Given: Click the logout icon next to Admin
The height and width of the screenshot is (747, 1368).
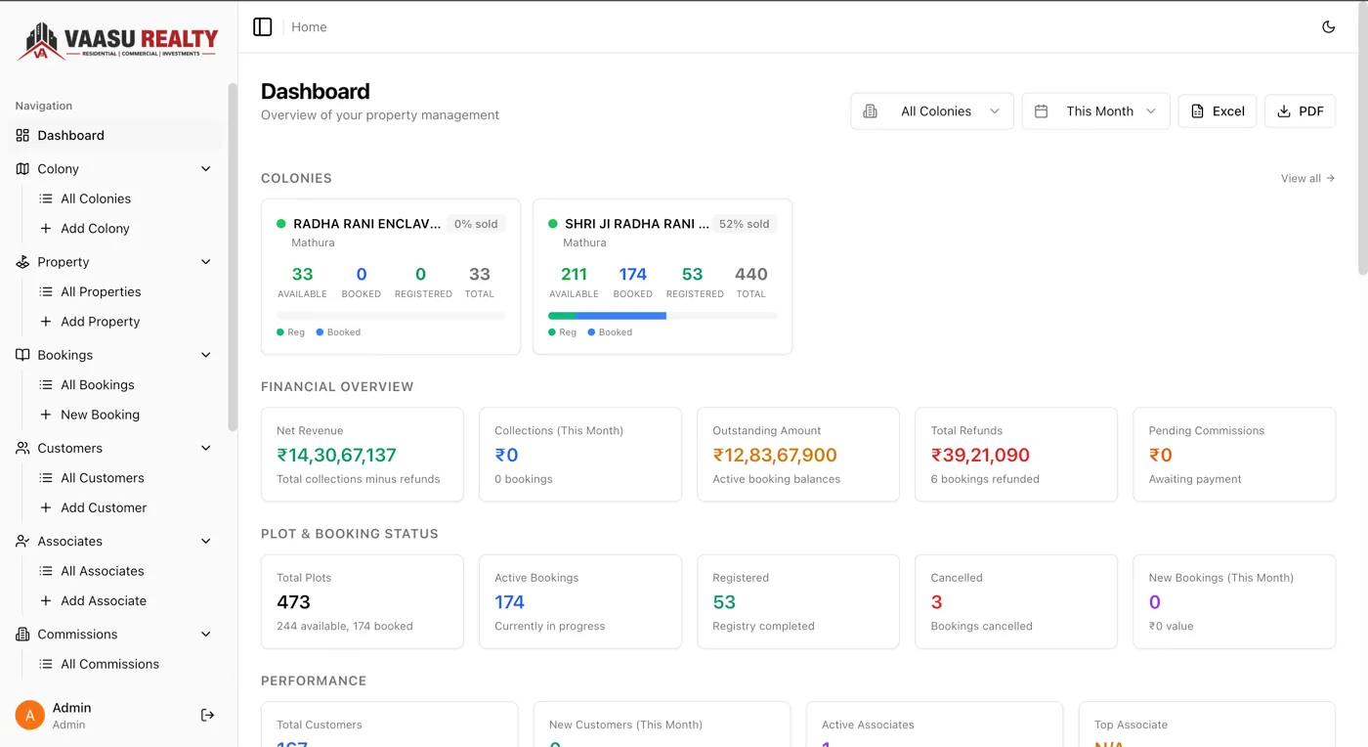Looking at the screenshot, I should point(207,716).
